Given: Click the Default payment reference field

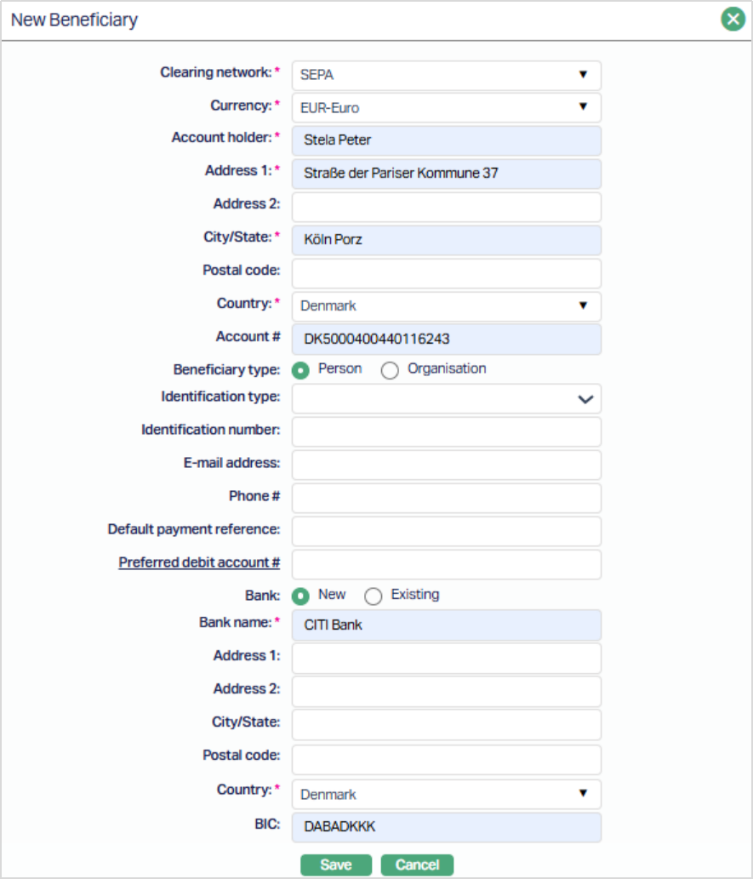Looking at the screenshot, I should (446, 531).
